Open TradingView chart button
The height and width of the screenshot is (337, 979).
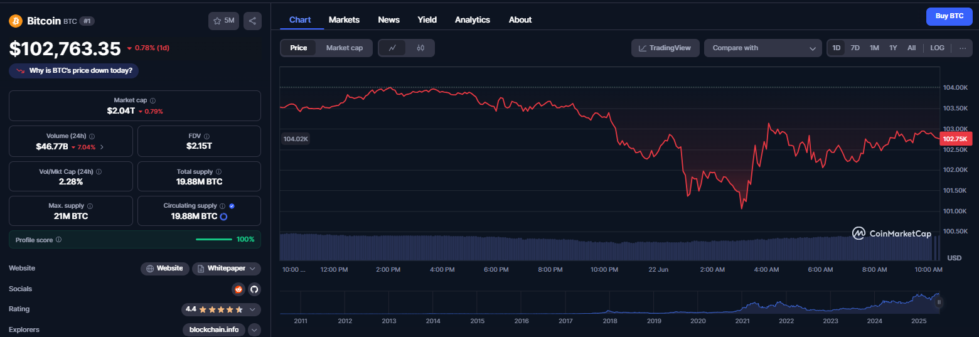point(665,48)
